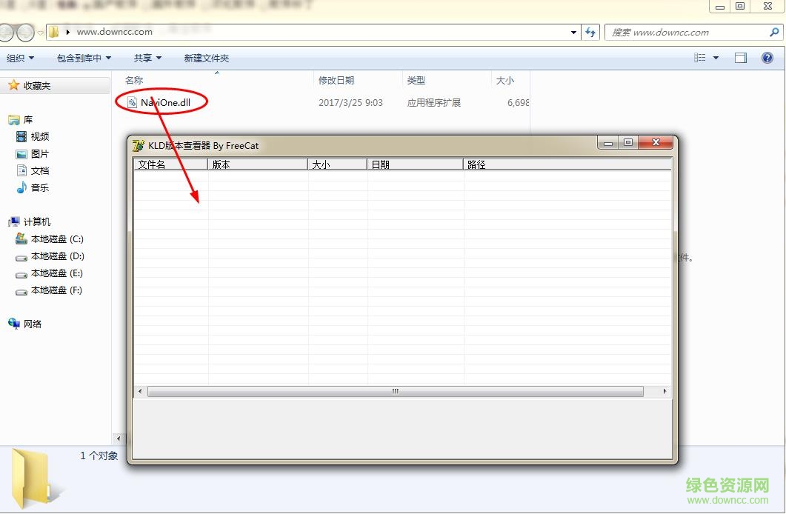The image size is (786, 514).
Task: Click the KLD viewer 大小 column header
Action: (337, 164)
